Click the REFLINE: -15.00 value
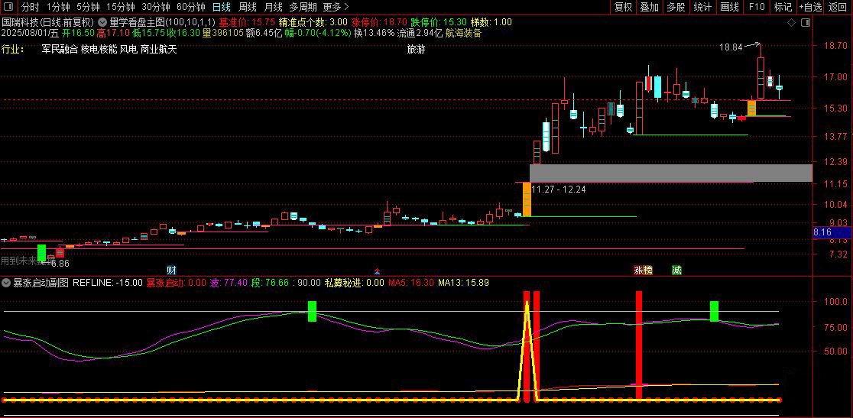Viewport: 853px width, 418px height. [x=107, y=283]
